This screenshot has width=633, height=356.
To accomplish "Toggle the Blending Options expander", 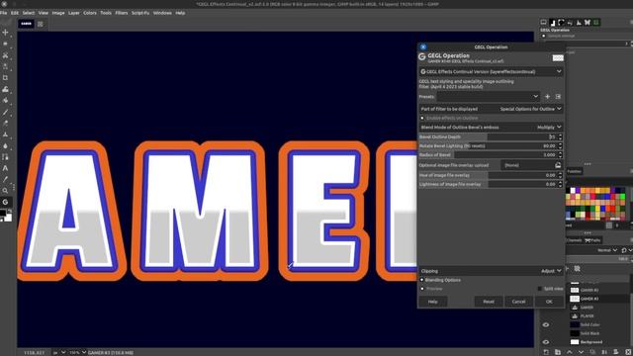I will tap(422, 280).
